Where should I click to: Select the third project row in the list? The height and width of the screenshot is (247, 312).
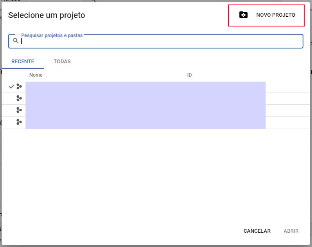(x=145, y=110)
